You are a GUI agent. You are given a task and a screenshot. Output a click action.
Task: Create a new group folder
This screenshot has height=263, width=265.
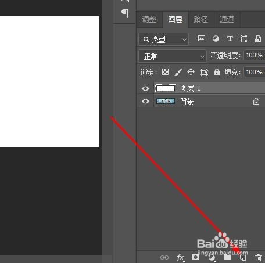click(227, 258)
